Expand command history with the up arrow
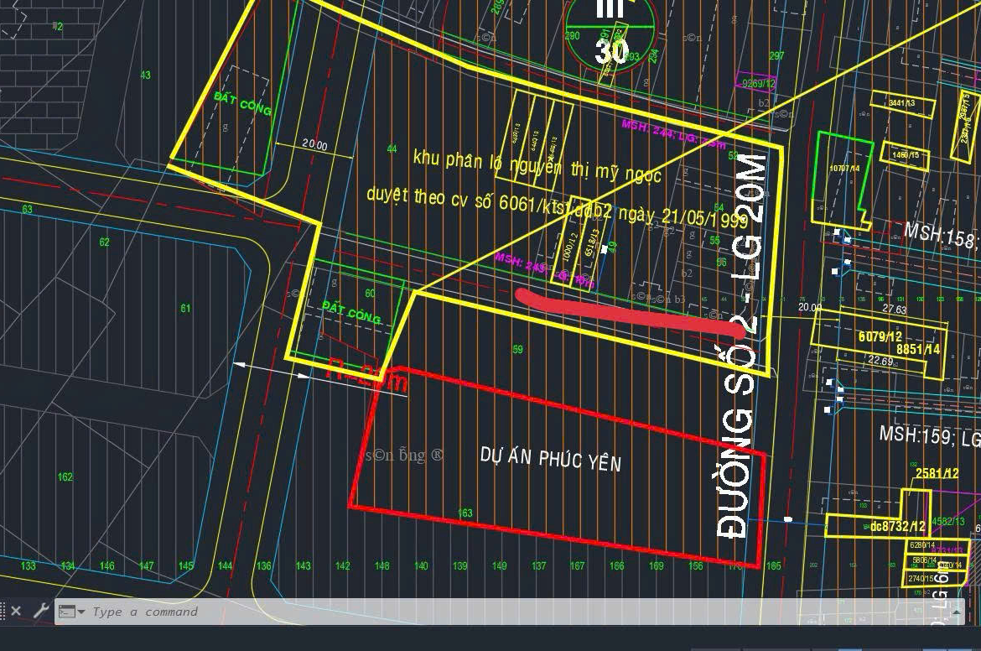The height and width of the screenshot is (651, 981). click(x=956, y=612)
